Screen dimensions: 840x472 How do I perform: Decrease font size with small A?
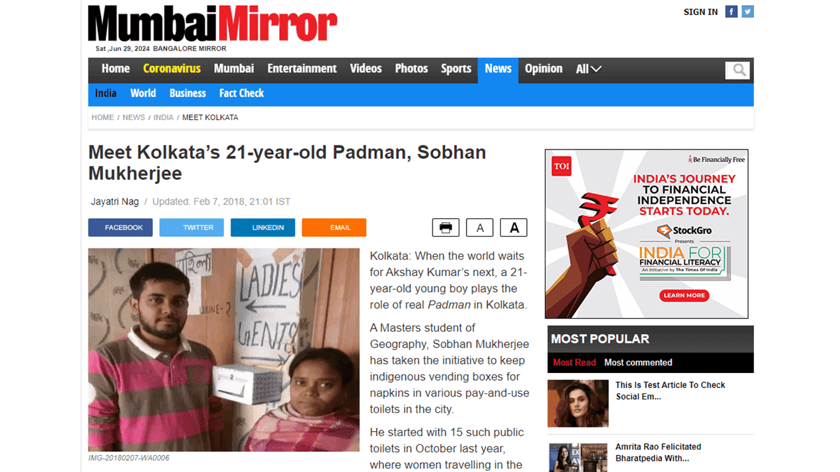pos(480,227)
